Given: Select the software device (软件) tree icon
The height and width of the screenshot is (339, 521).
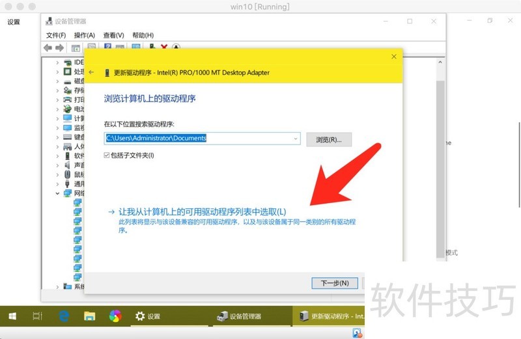Looking at the screenshot, I should click(x=68, y=156).
